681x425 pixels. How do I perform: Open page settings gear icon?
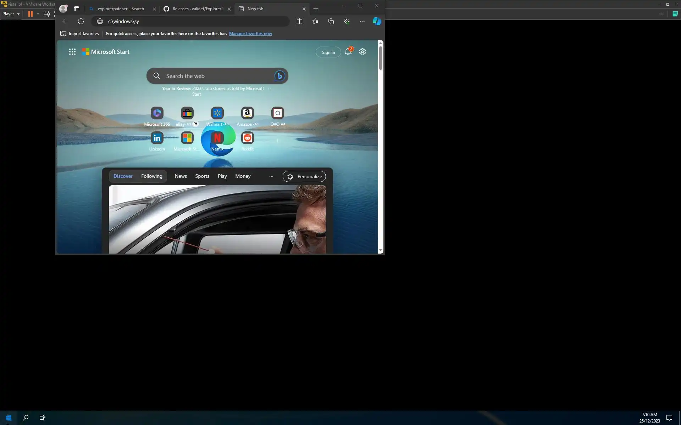(x=362, y=52)
